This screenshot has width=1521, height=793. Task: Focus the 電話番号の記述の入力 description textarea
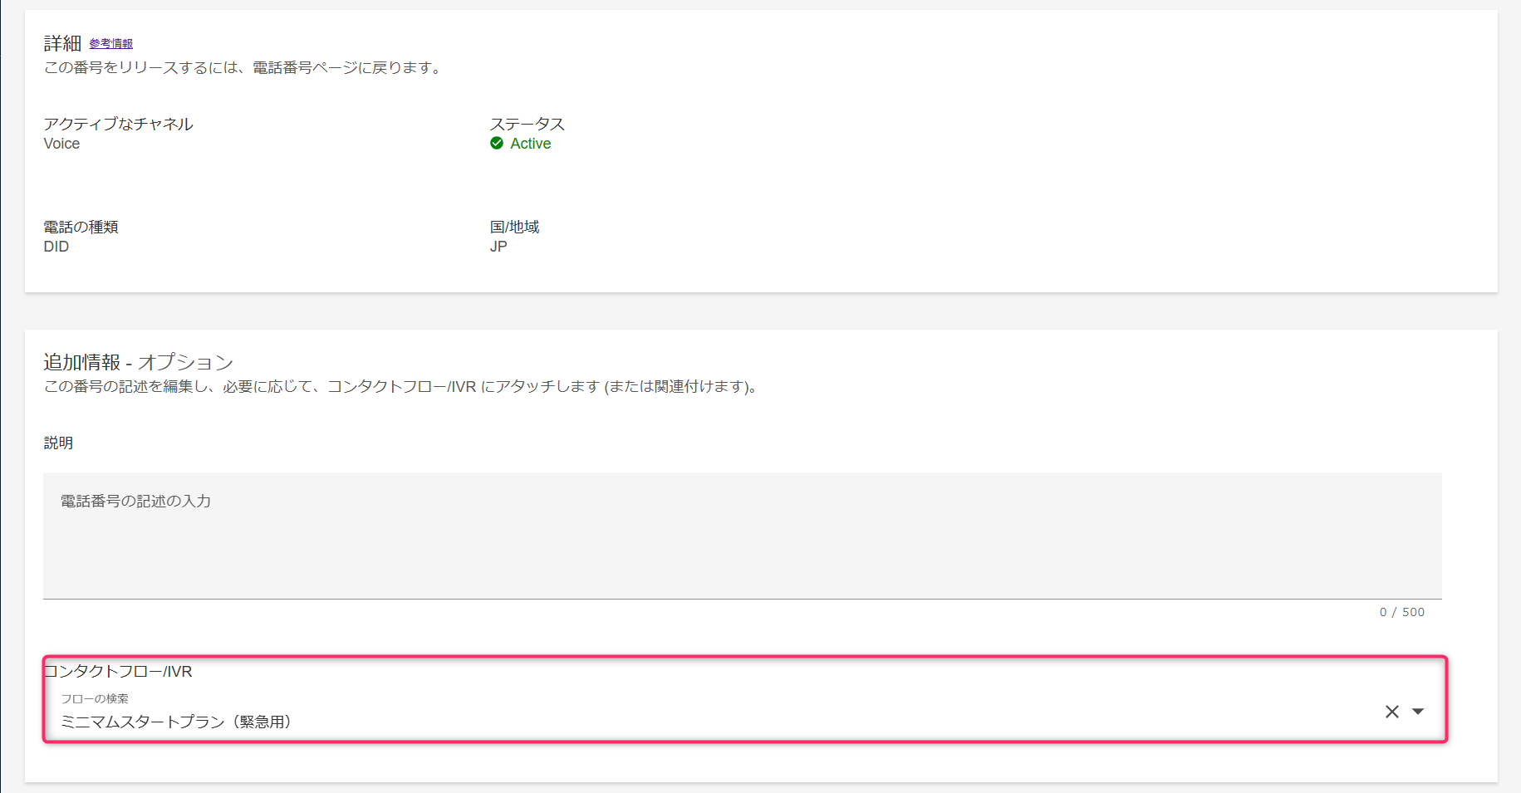pos(742,536)
